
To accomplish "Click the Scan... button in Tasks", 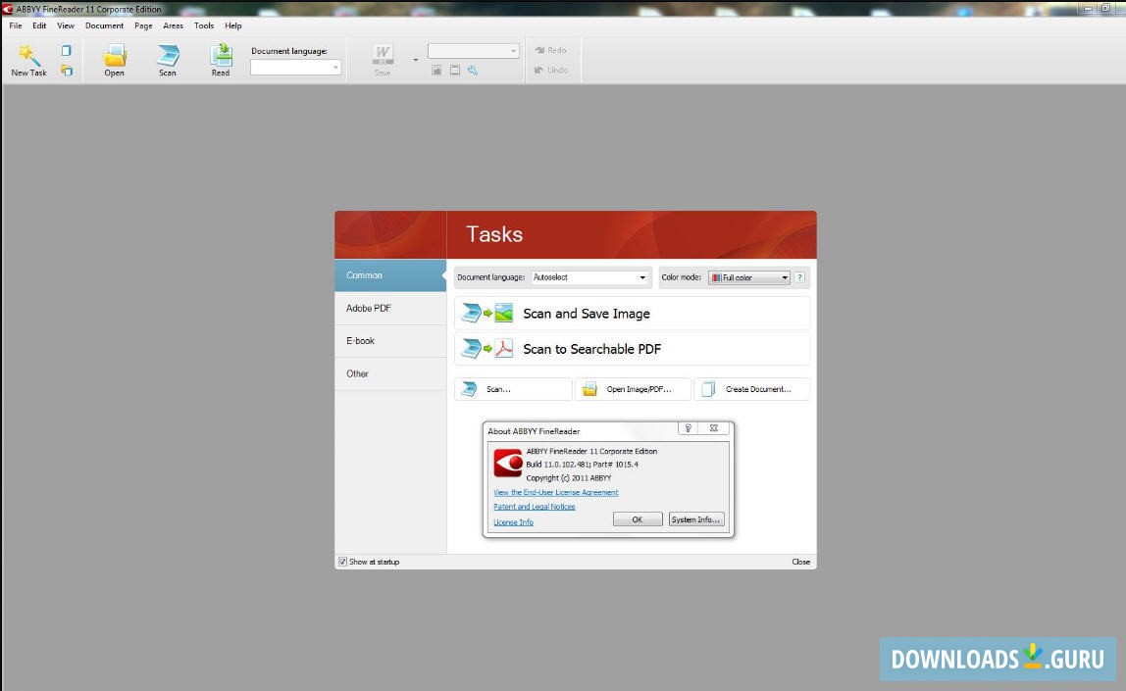I will point(513,389).
